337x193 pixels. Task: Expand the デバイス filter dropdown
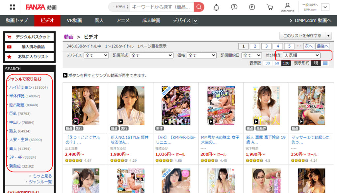(x=96, y=55)
